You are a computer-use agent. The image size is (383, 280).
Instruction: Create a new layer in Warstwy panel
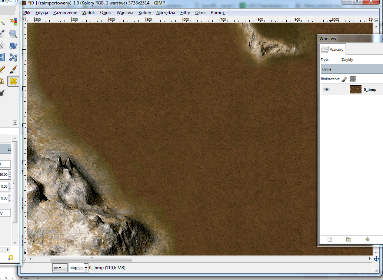coord(330,240)
